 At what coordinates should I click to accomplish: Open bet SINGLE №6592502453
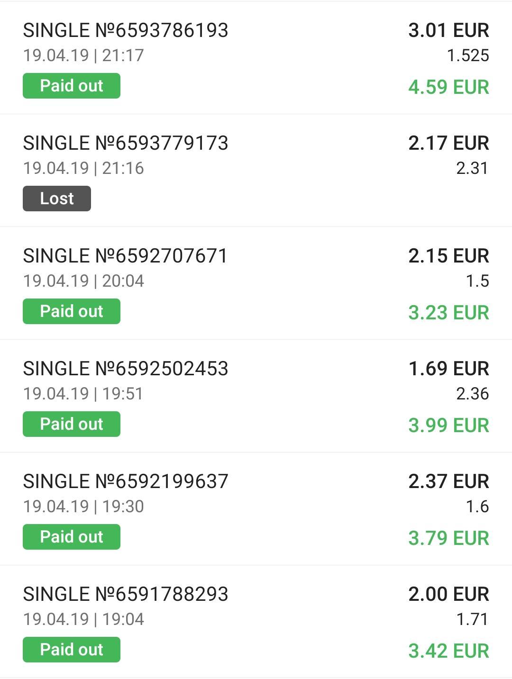click(126, 369)
